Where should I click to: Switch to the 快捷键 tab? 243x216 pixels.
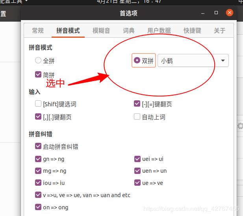pos(192,31)
